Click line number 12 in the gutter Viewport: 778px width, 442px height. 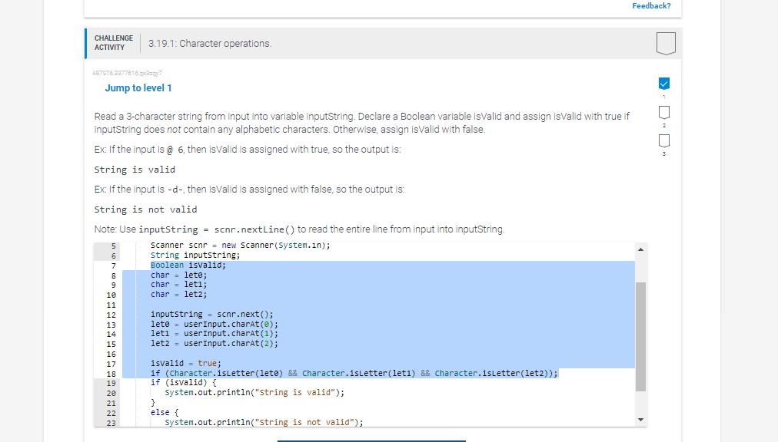coord(111,314)
